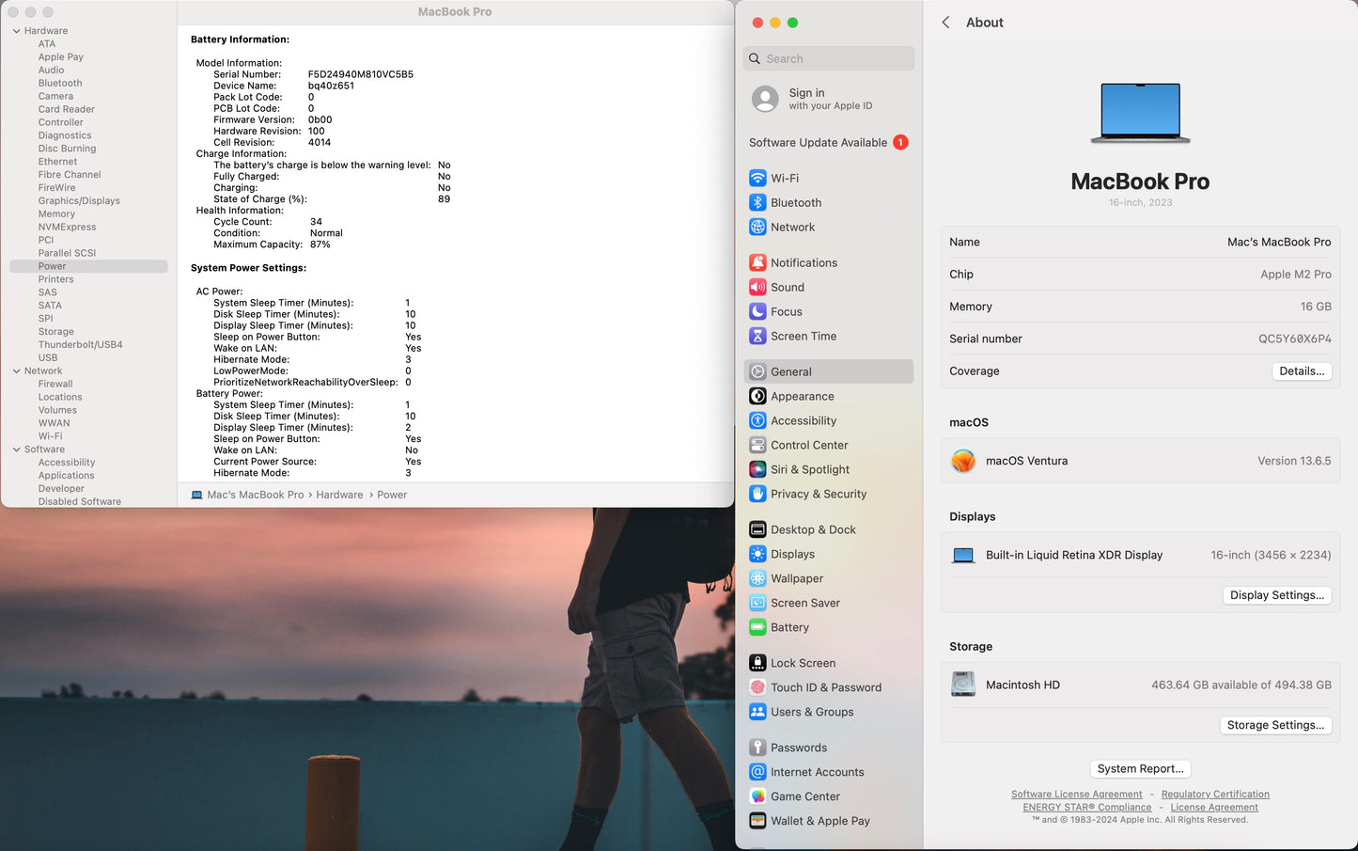Select Privacy & Security in sidebar
Viewport: 1358px width, 851px height.
818,494
